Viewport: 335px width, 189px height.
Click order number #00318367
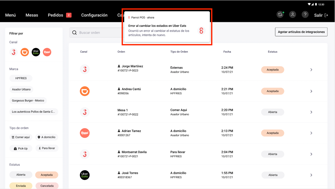[x=125, y=177]
